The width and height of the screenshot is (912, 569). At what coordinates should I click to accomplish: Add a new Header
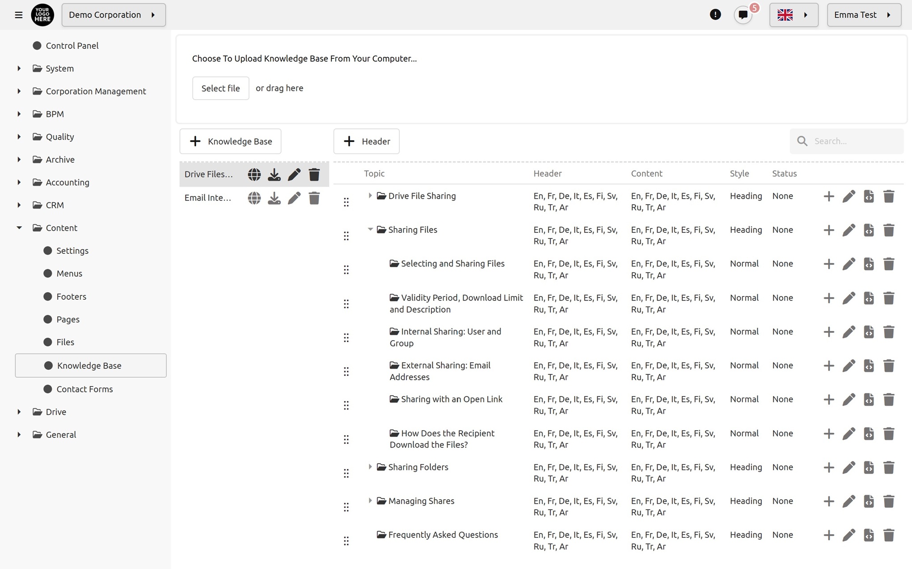coord(366,141)
